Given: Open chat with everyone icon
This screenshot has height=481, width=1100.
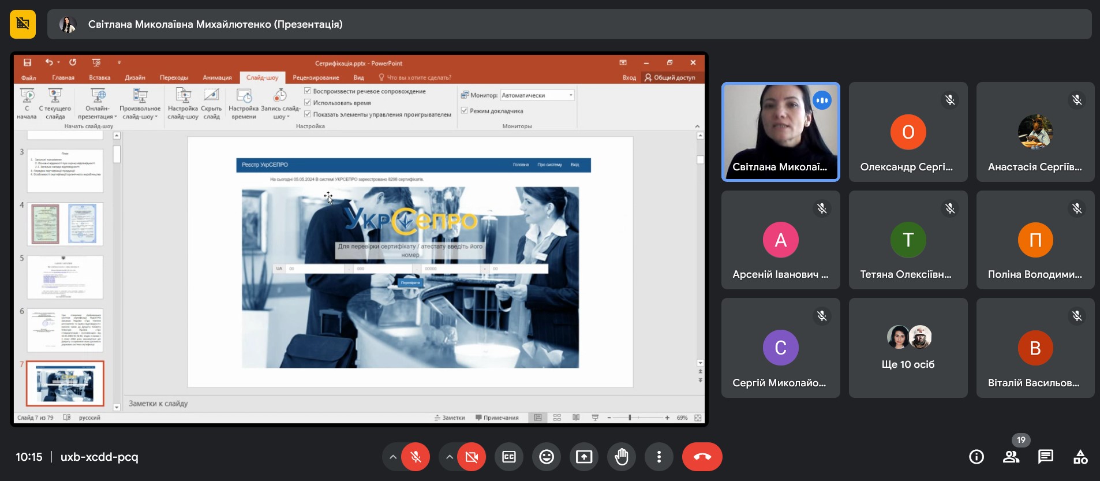Looking at the screenshot, I should 1046,457.
